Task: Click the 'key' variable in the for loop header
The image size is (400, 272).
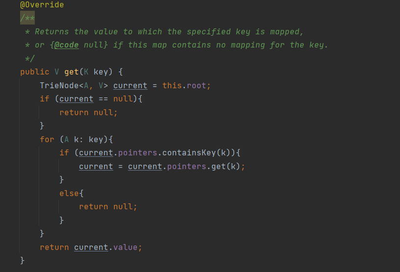Action: [96, 140]
